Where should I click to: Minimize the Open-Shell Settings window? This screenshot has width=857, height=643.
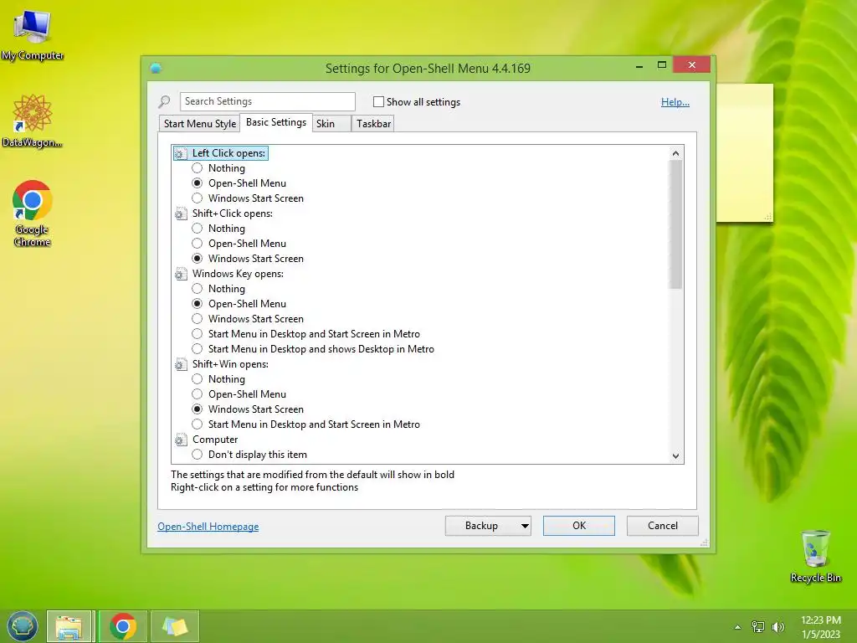pyautogui.click(x=639, y=65)
